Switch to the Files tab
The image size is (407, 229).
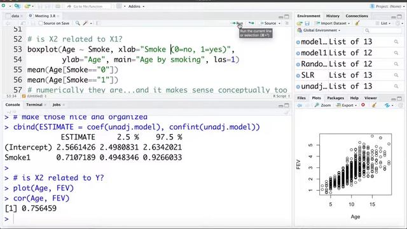point(301,98)
